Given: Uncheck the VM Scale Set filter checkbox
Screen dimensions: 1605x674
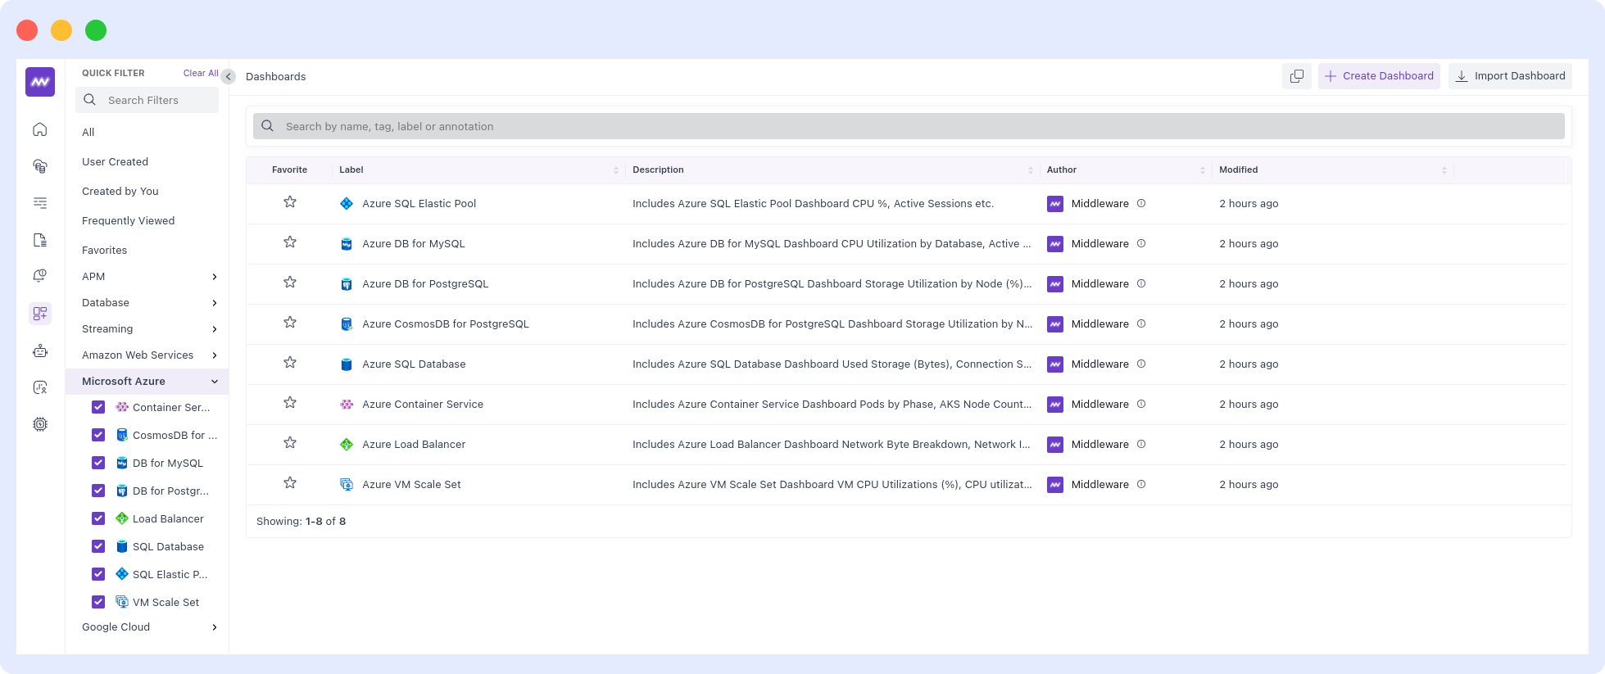Looking at the screenshot, I should pyautogui.click(x=98, y=602).
